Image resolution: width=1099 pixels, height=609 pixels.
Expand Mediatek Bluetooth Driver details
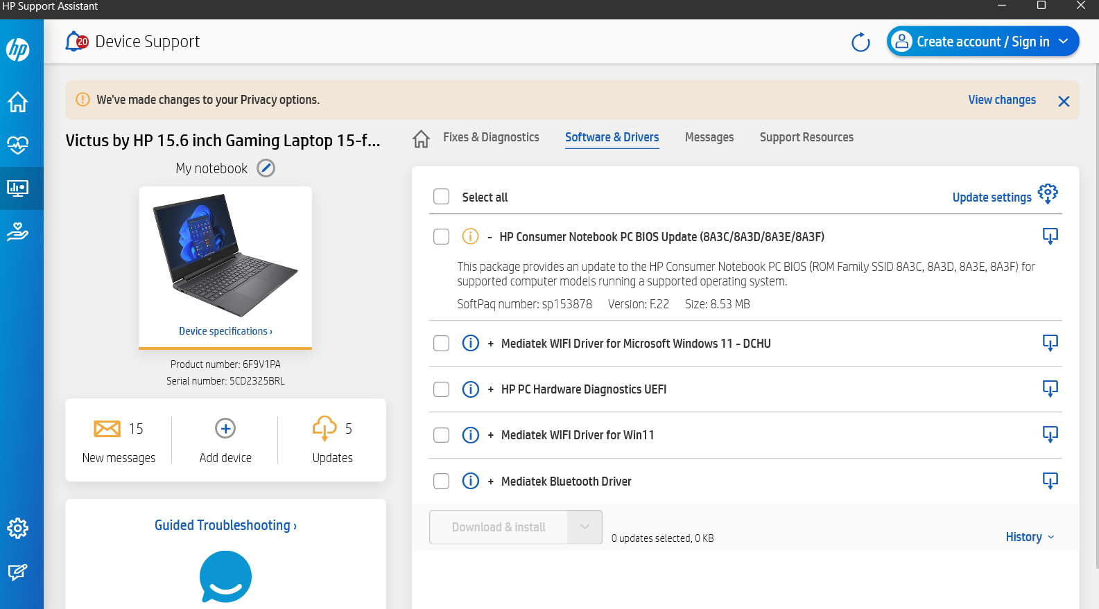pyautogui.click(x=491, y=482)
